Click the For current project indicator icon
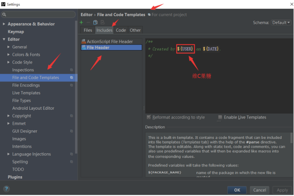 (149, 15)
